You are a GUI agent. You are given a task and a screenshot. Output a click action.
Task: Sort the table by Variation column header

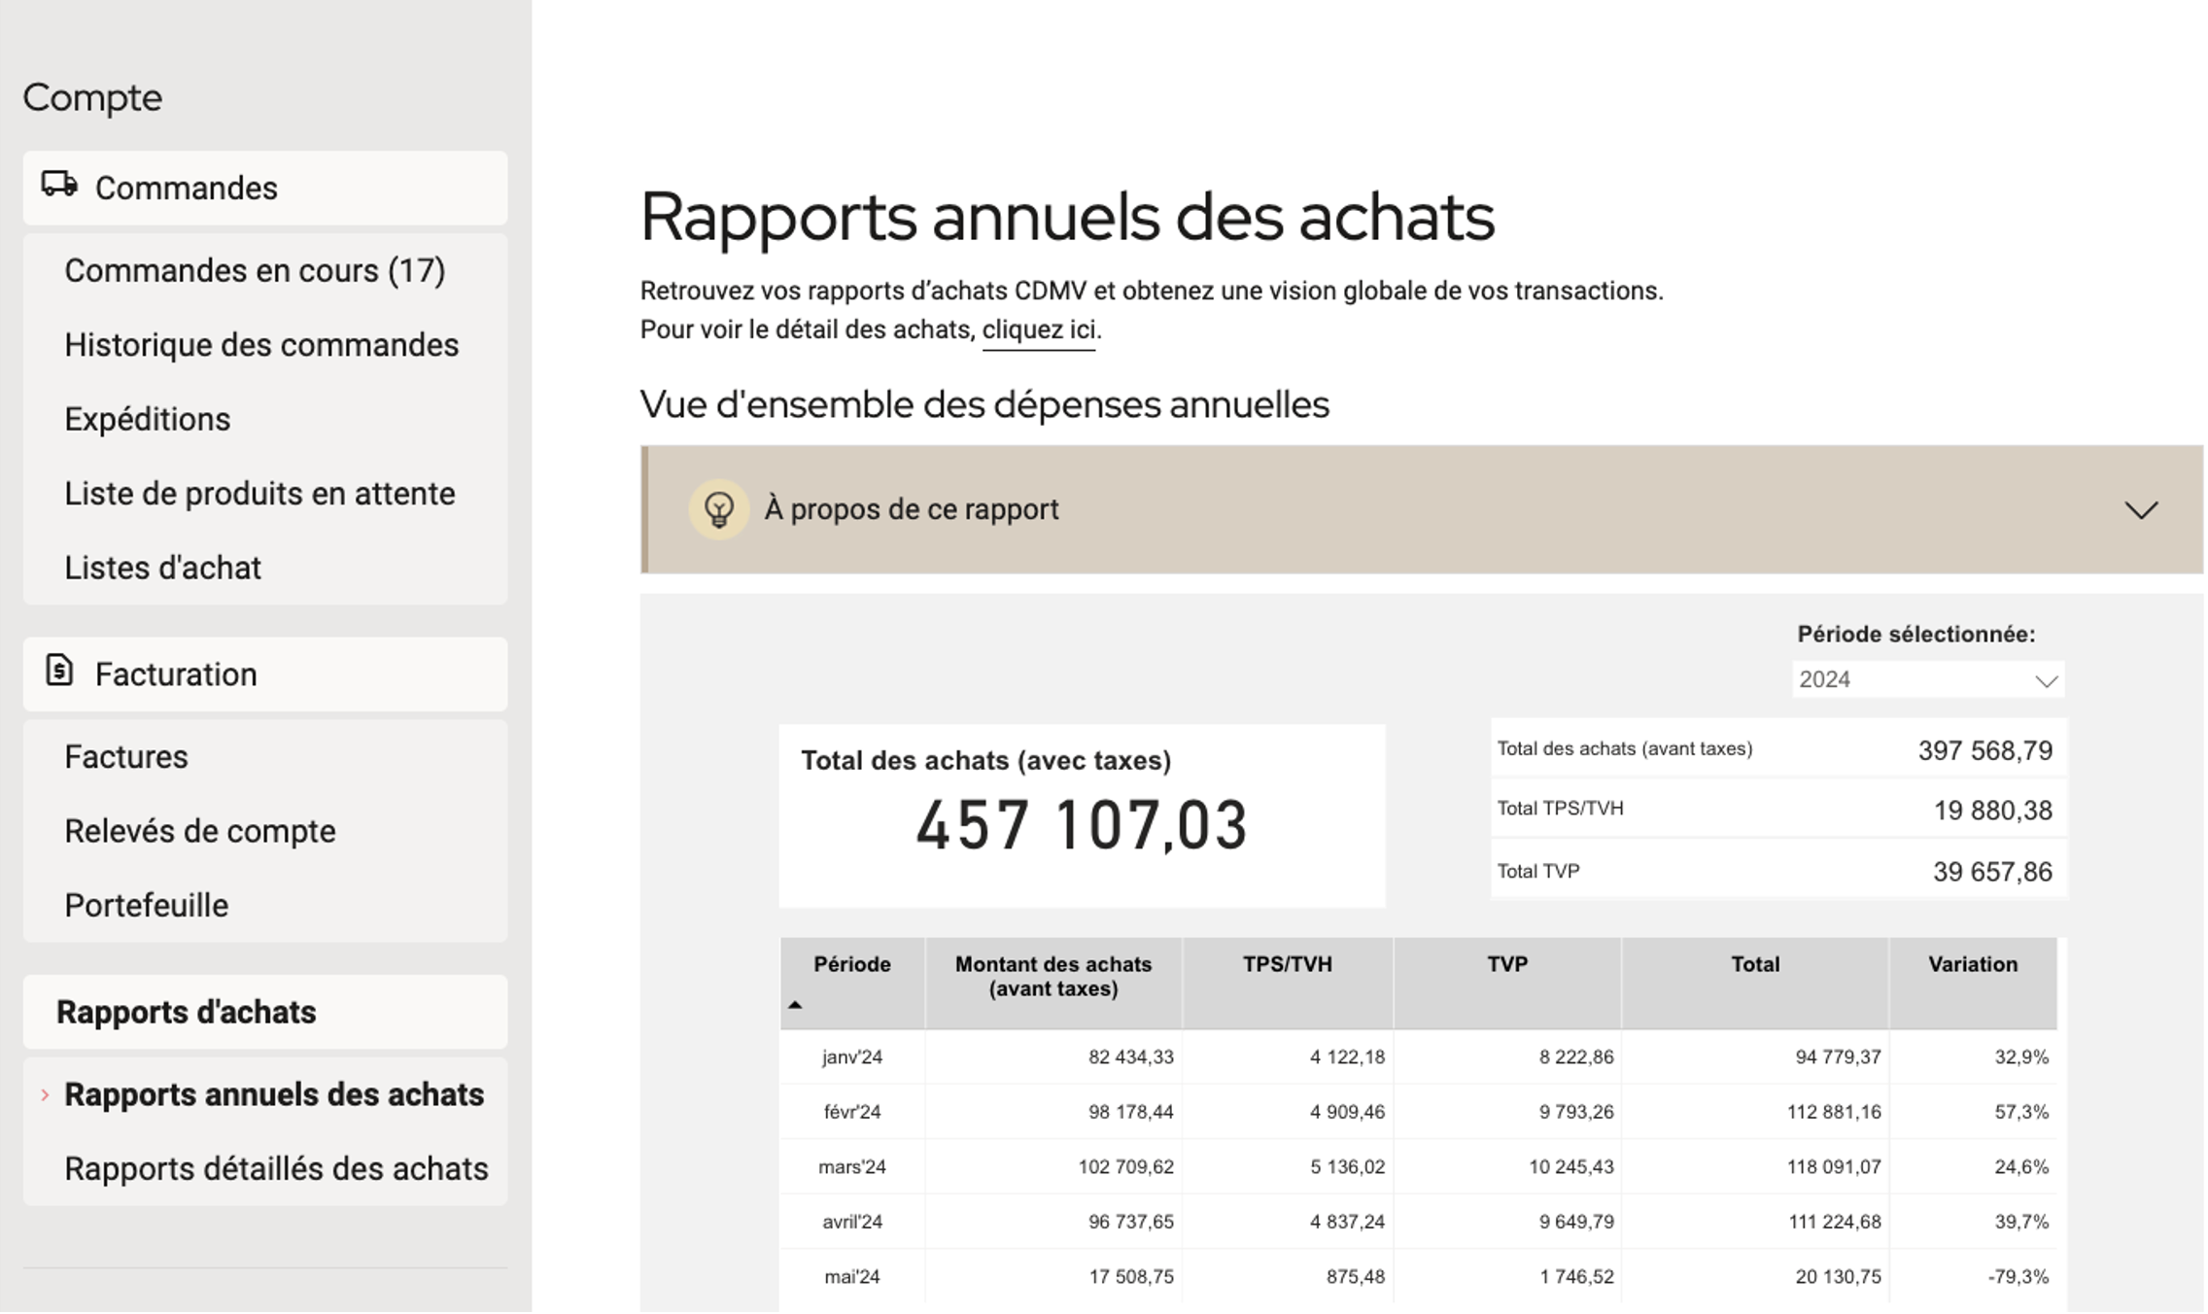[1972, 964]
